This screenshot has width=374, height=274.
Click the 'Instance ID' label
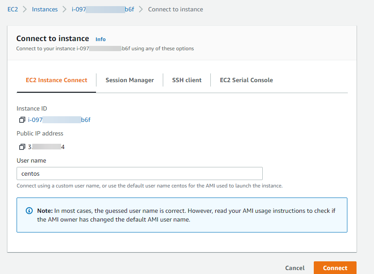(x=32, y=108)
